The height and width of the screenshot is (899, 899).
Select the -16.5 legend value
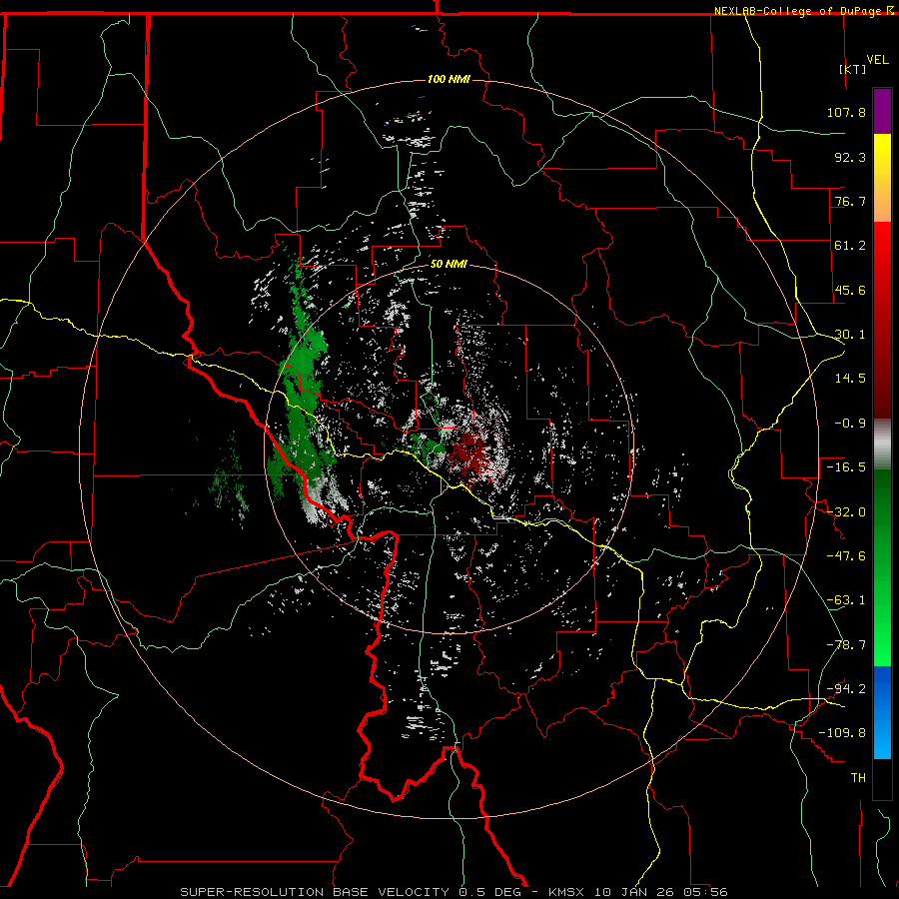pyautogui.click(x=846, y=467)
